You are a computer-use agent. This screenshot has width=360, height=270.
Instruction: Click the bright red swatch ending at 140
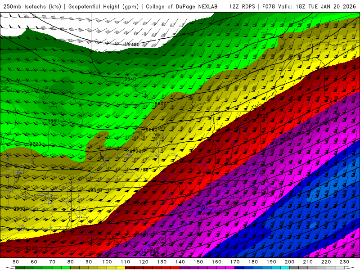175,268
